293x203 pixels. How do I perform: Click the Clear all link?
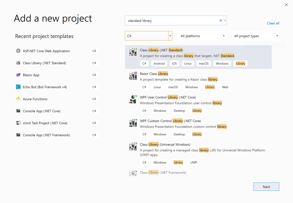pos(273,23)
